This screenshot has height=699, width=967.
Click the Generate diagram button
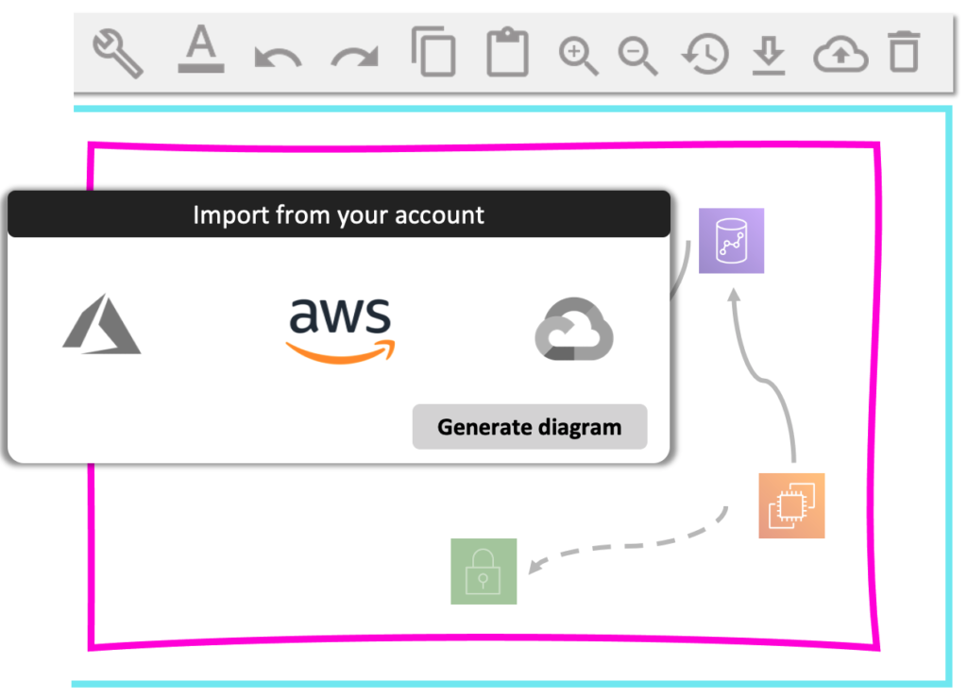[x=530, y=427]
